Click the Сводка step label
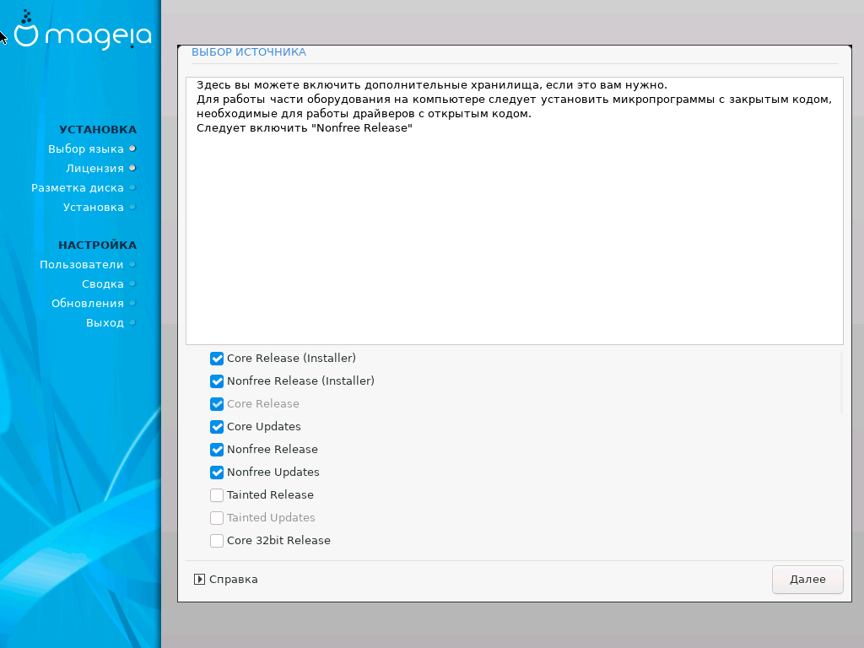The width and height of the screenshot is (864, 648). click(102, 283)
